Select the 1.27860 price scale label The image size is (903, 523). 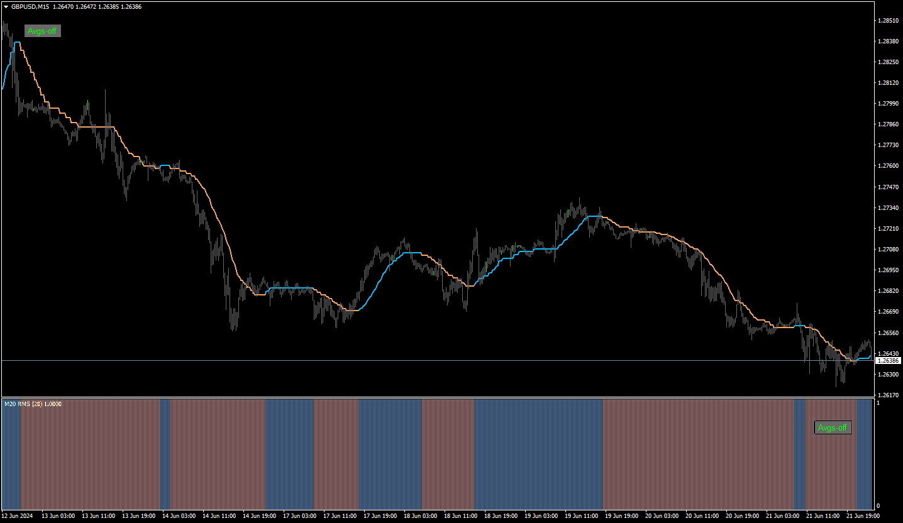[x=887, y=124]
